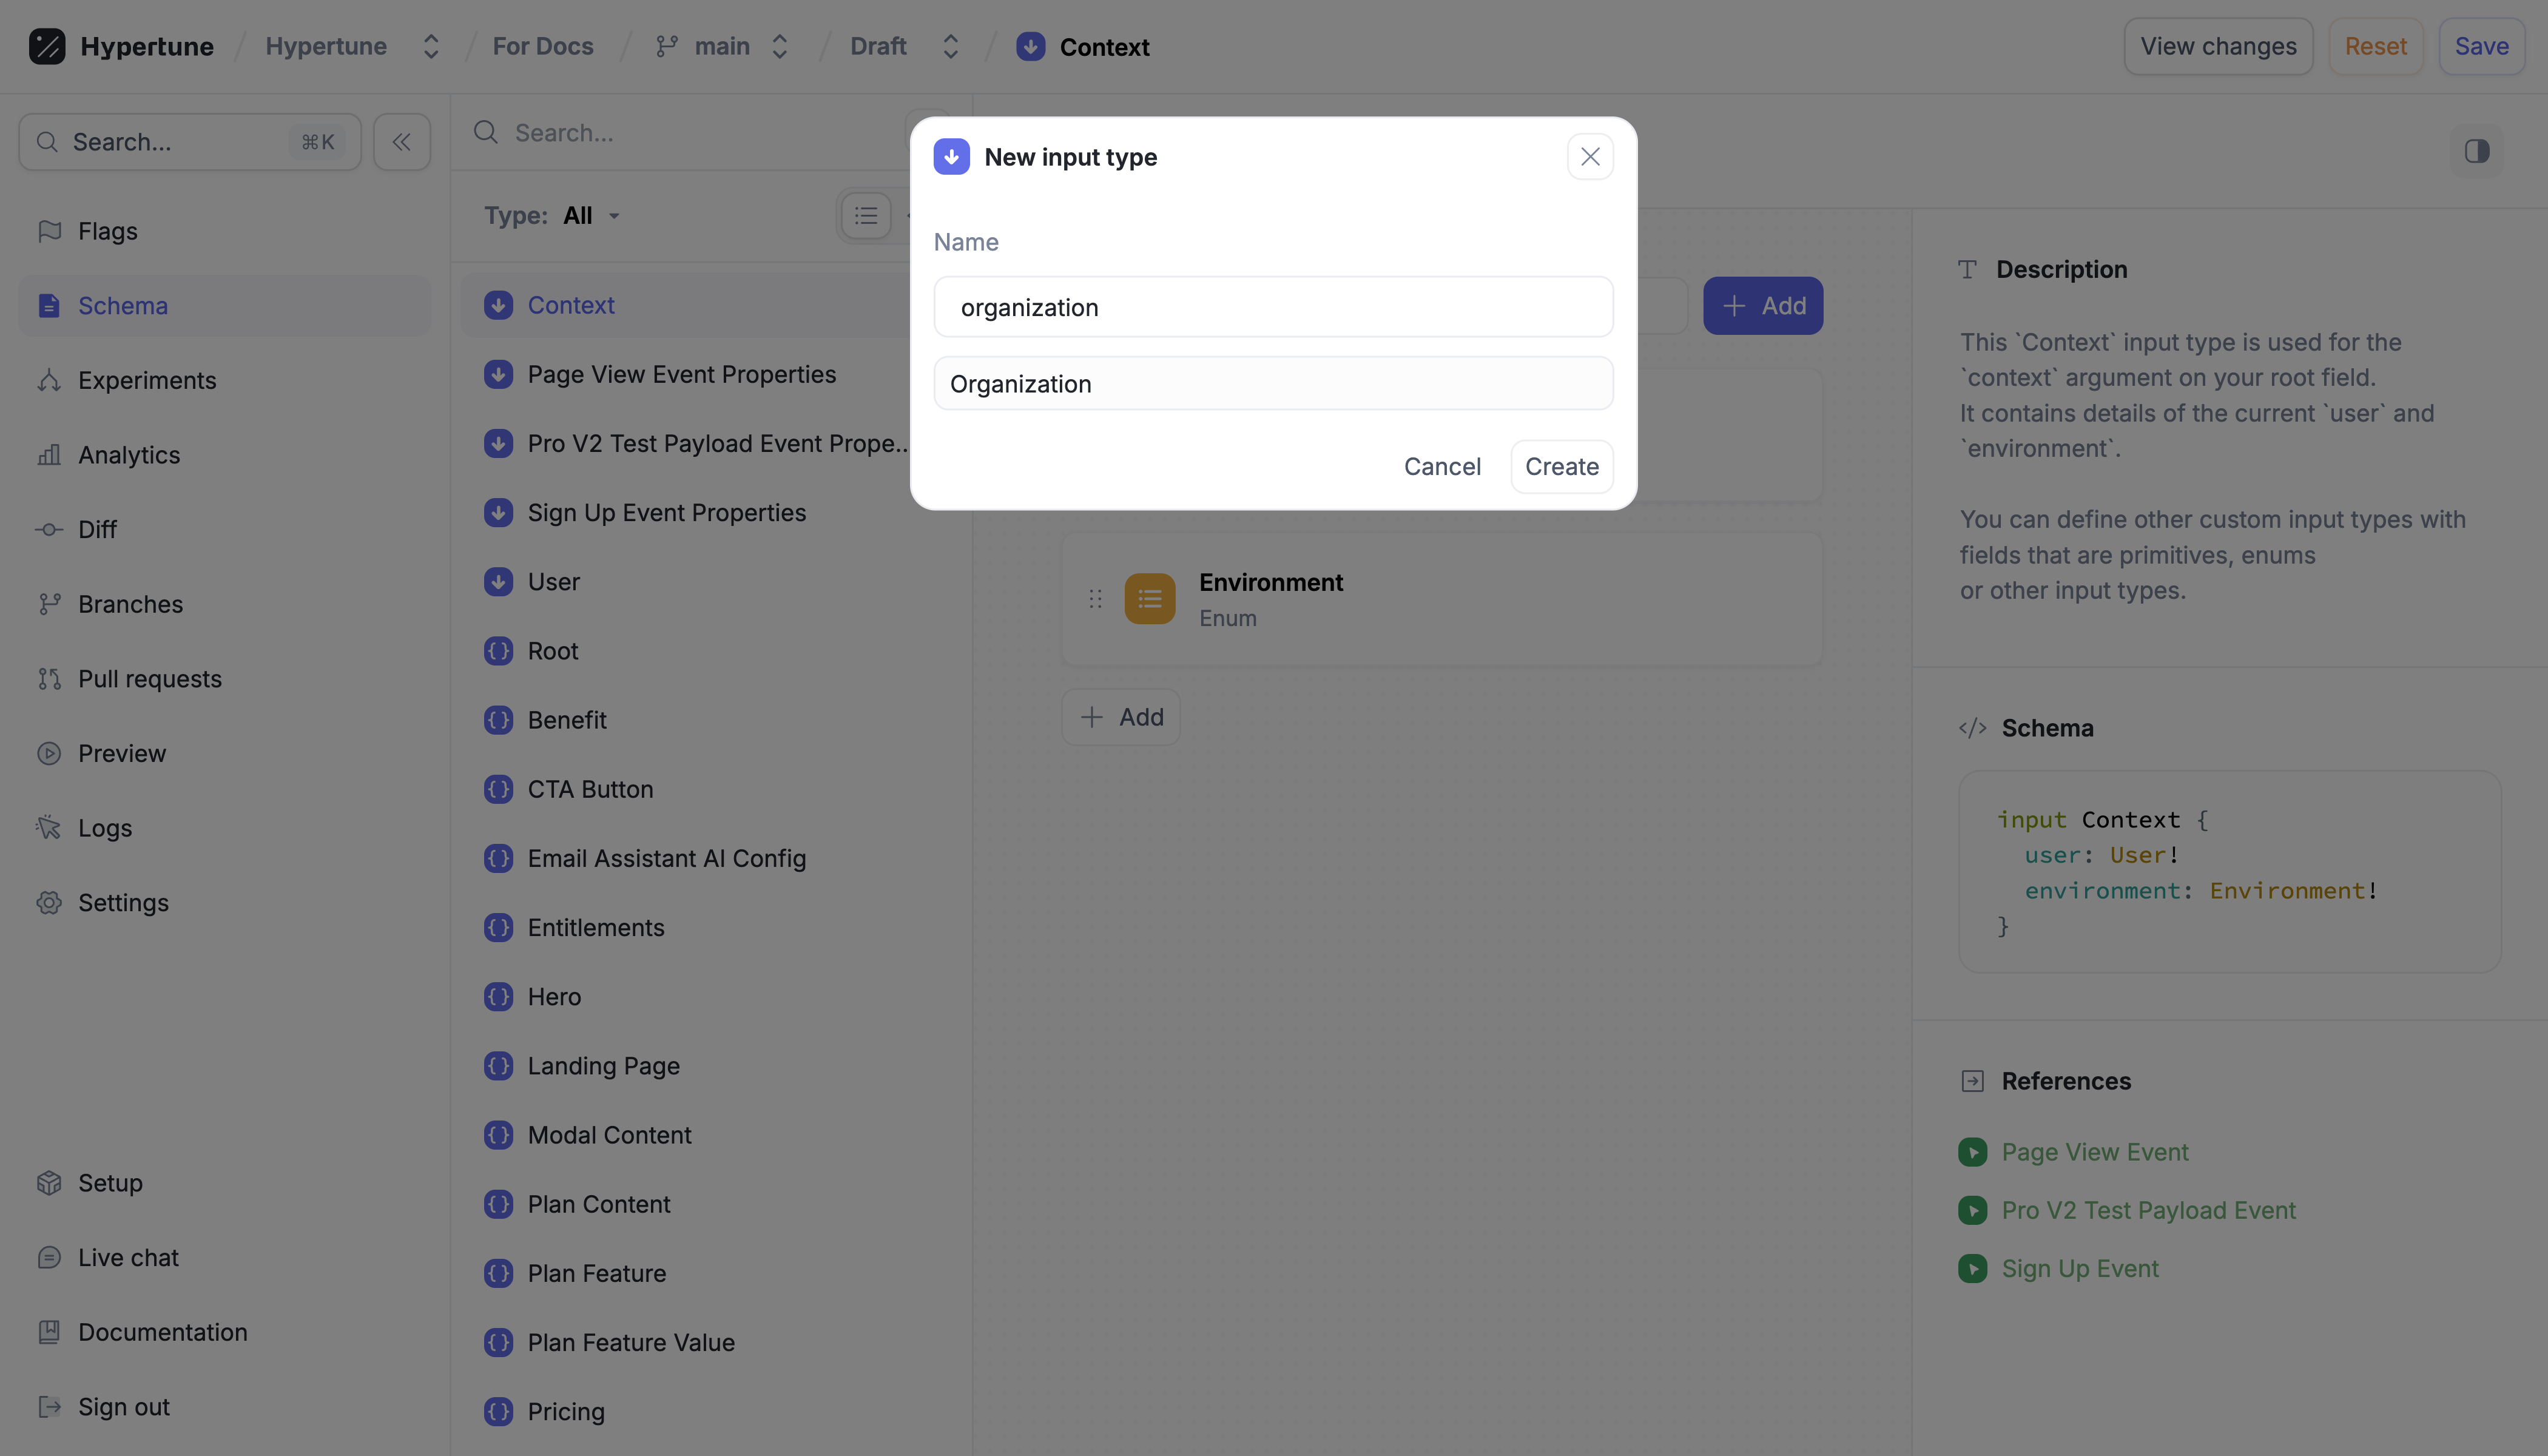Toggle the theme contrast icon
2548x1456 pixels.
pyautogui.click(x=2476, y=151)
